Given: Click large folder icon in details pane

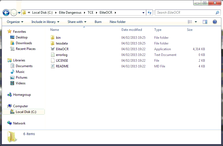Looking at the screenshot, I should (12, 137).
